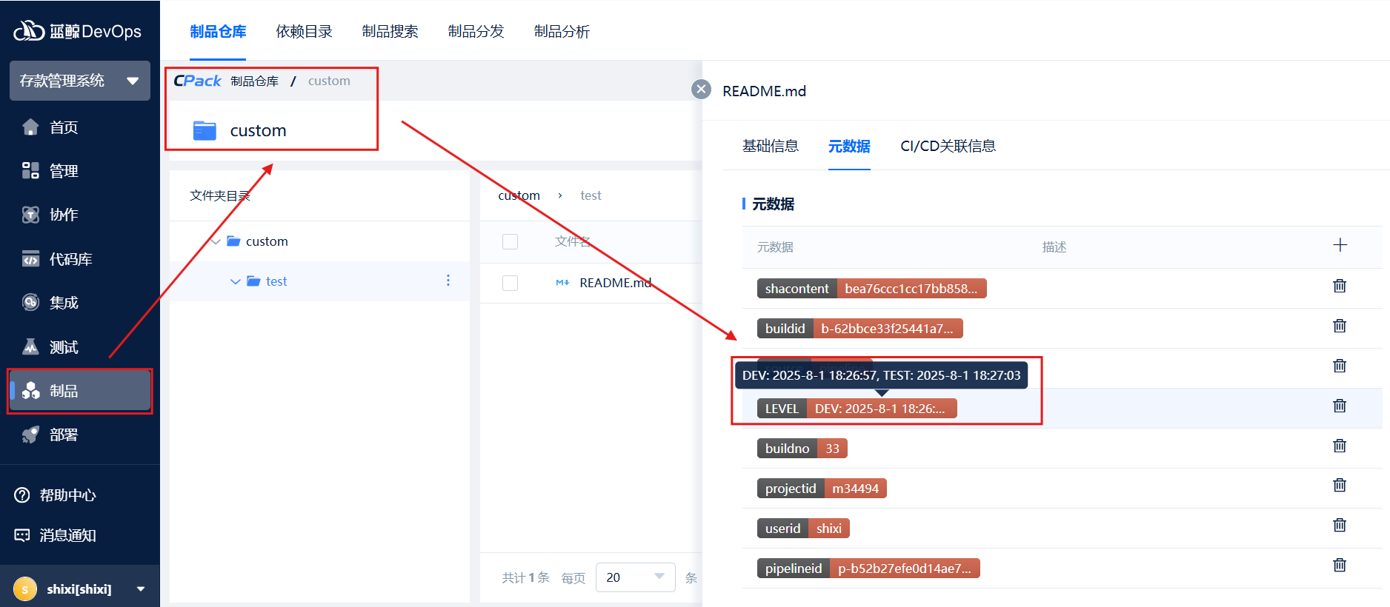Toggle the select-all checkbox in file header
This screenshot has width=1390, height=607.
point(510,241)
